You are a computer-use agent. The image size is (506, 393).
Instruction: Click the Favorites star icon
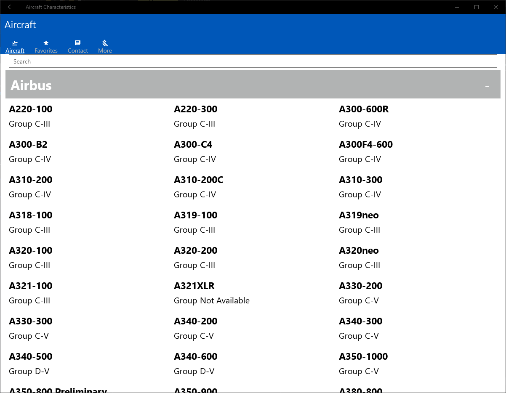[x=46, y=43]
